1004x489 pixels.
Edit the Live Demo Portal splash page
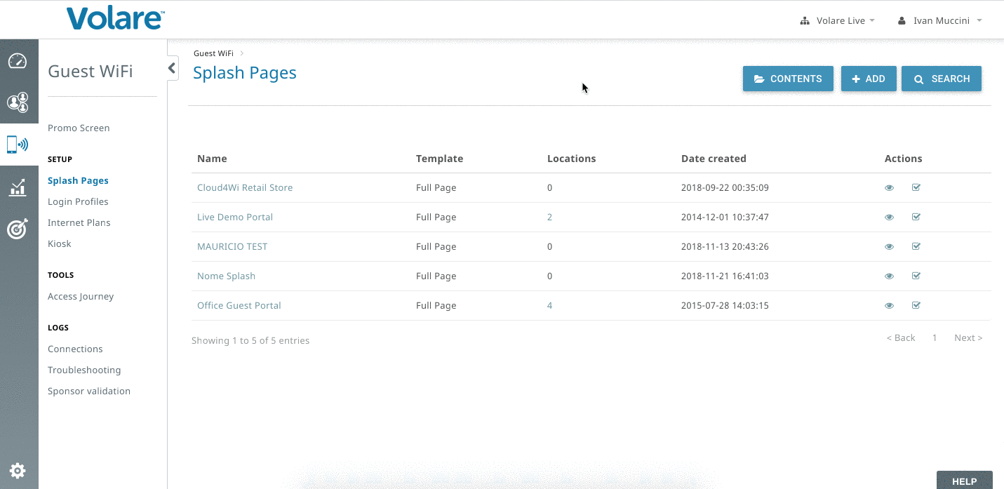click(916, 217)
